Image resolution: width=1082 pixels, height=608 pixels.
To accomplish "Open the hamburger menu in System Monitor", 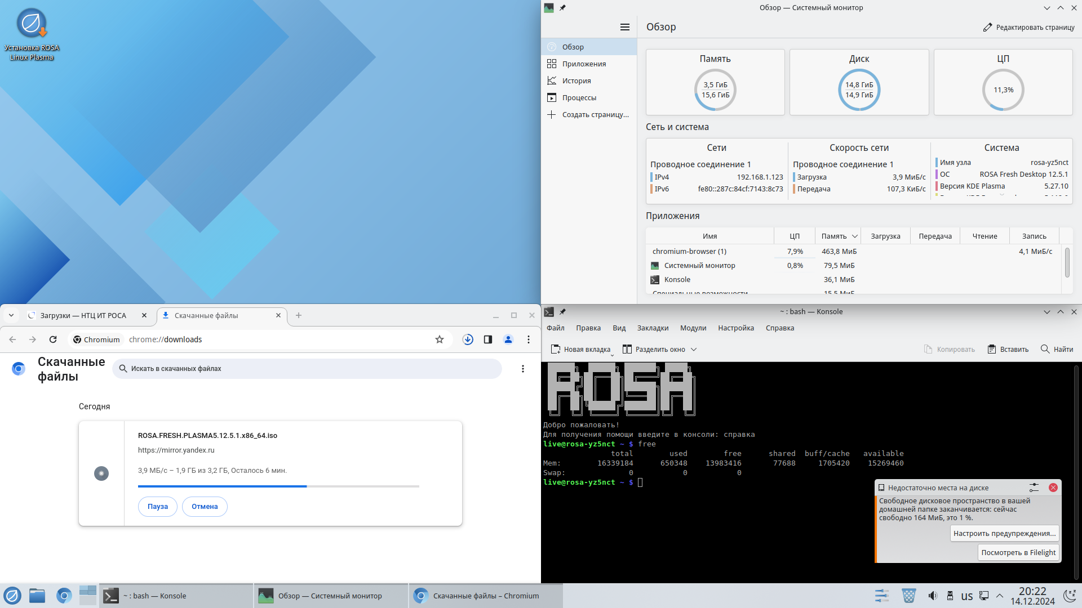I will point(624,27).
